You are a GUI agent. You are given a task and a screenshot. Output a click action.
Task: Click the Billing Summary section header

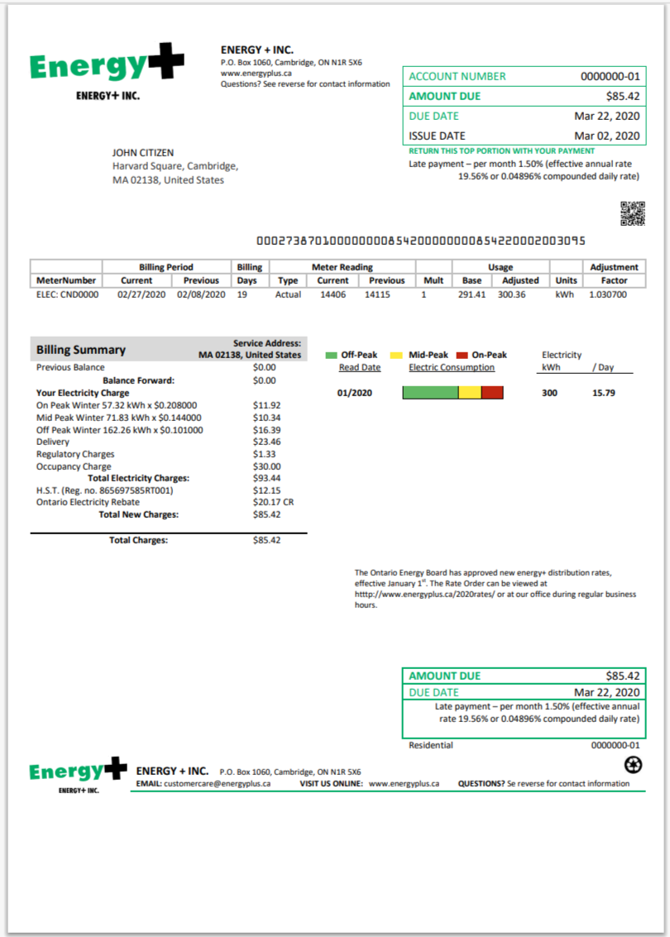(x=81, y=350)
